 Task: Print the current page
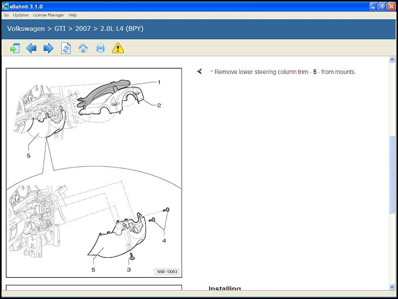click(100, 48)
